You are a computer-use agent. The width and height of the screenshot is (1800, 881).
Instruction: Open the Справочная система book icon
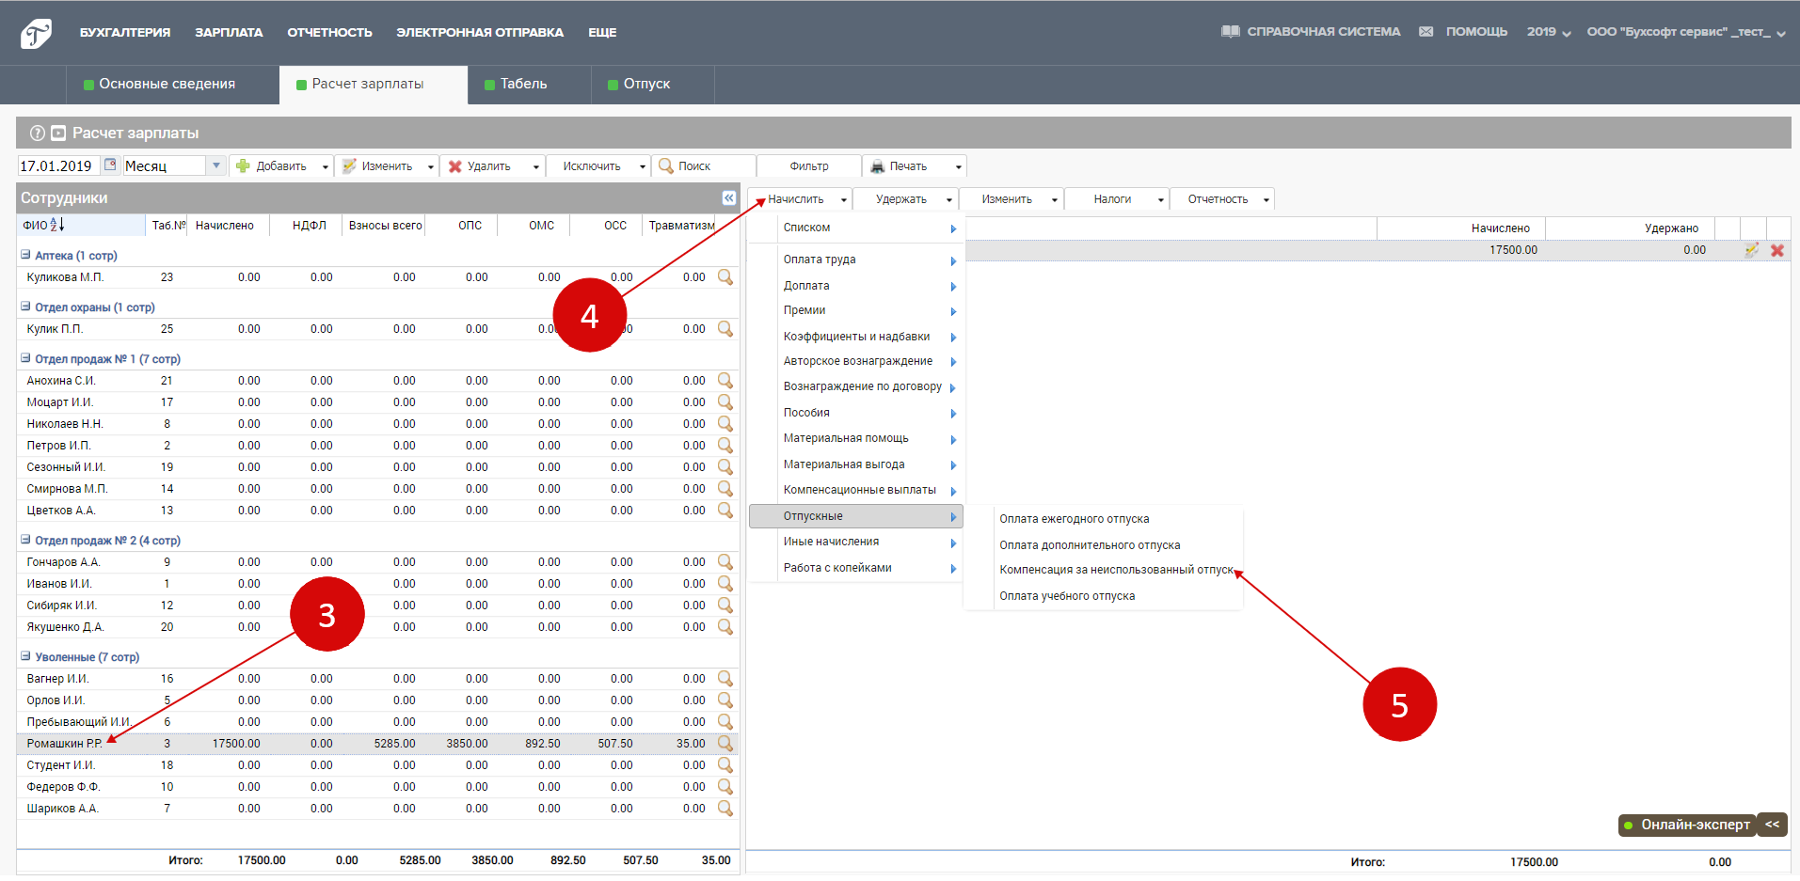pyautogui.click(x=1230, y=32)
